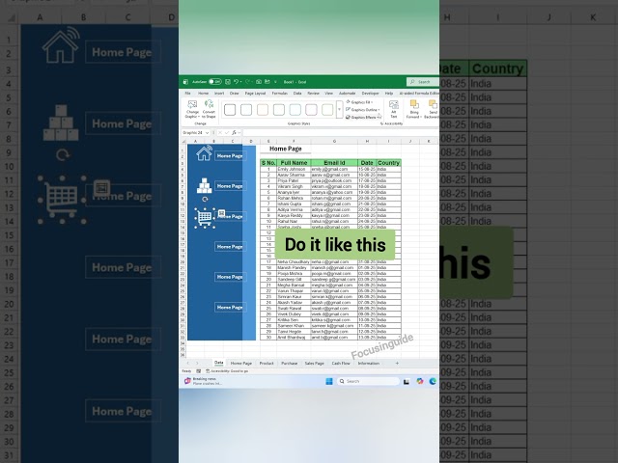This screenshot has width=618, height=463.
Task: Click the stacked boxes icon in side panel
Action: click(x=204, y=185)
